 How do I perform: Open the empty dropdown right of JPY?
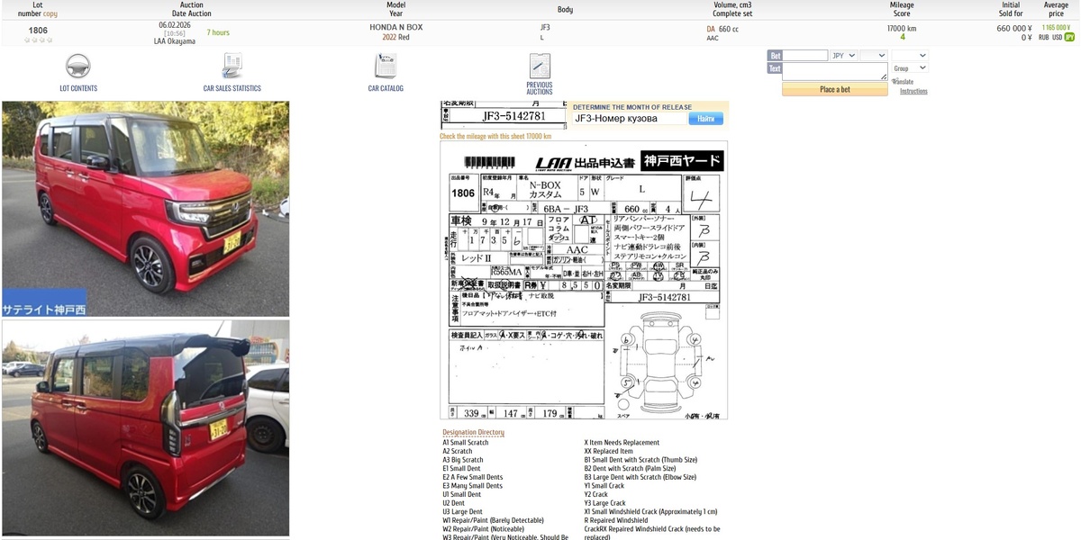[874, 55]
